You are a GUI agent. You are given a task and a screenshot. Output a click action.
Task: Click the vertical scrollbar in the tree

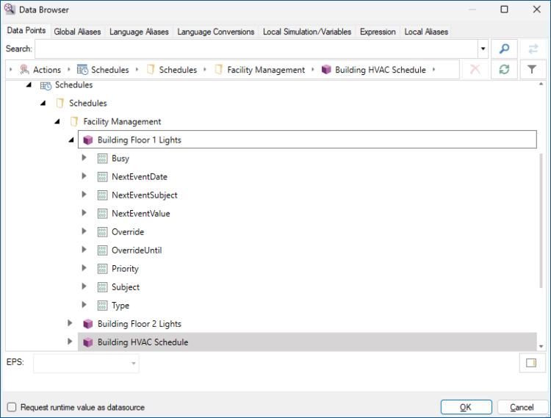pyautogui.click(x=543, y=220)
